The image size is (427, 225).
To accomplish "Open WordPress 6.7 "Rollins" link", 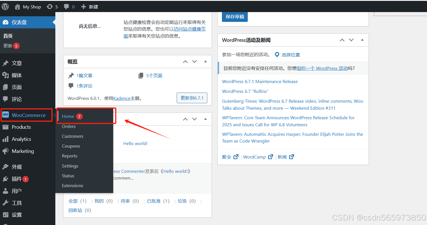I will point(245,91).
